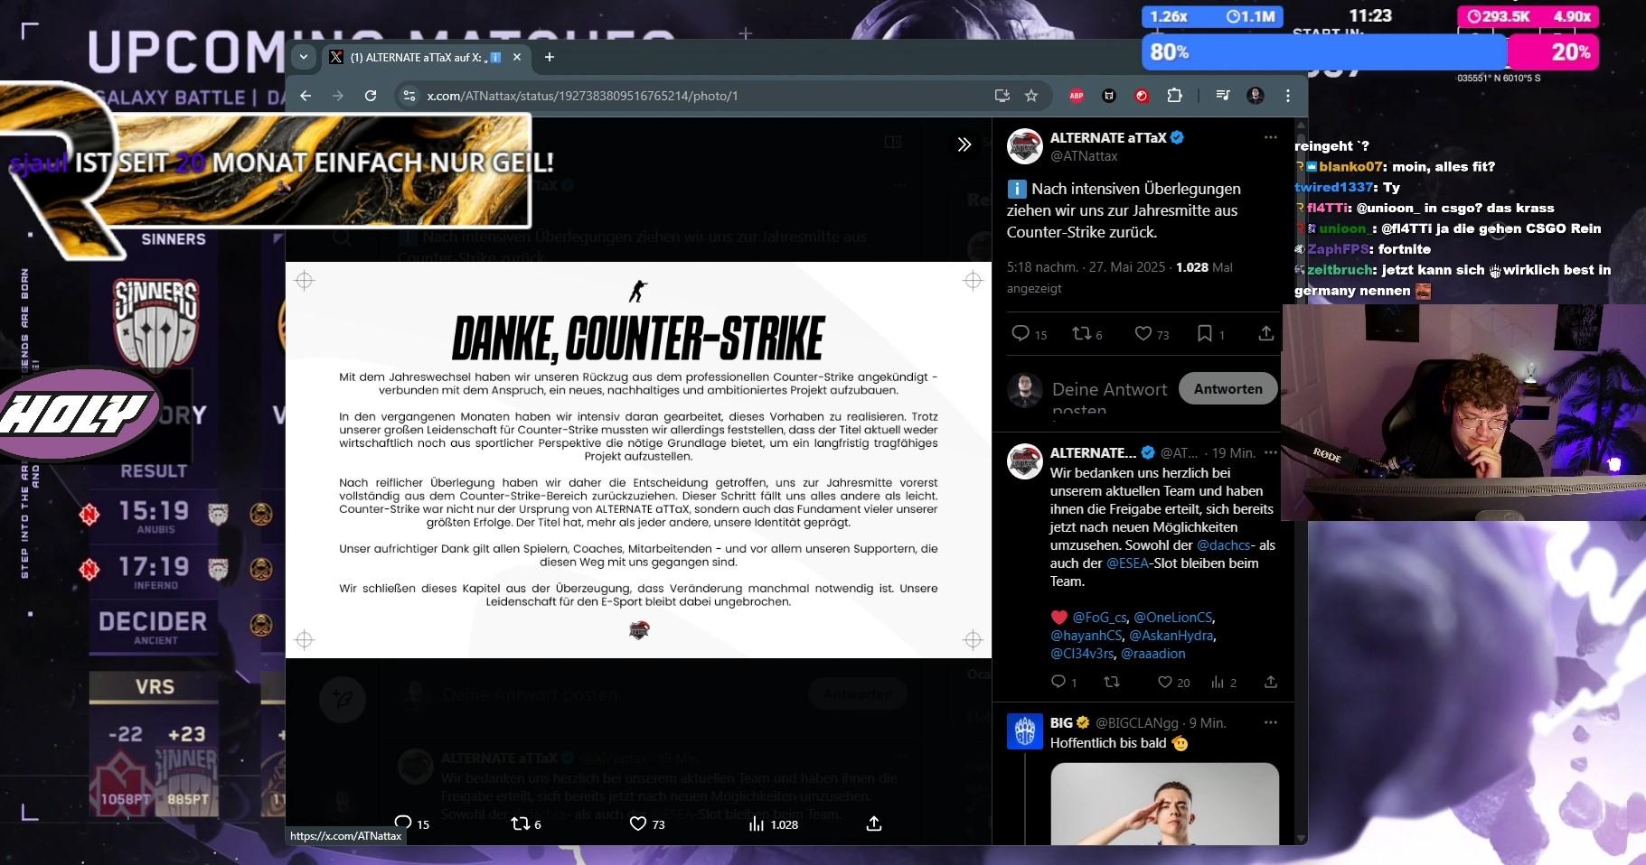The image size is (1646, 865).
Task: Open the @OneLionCS mention link
Action: tap(1172, 618)
